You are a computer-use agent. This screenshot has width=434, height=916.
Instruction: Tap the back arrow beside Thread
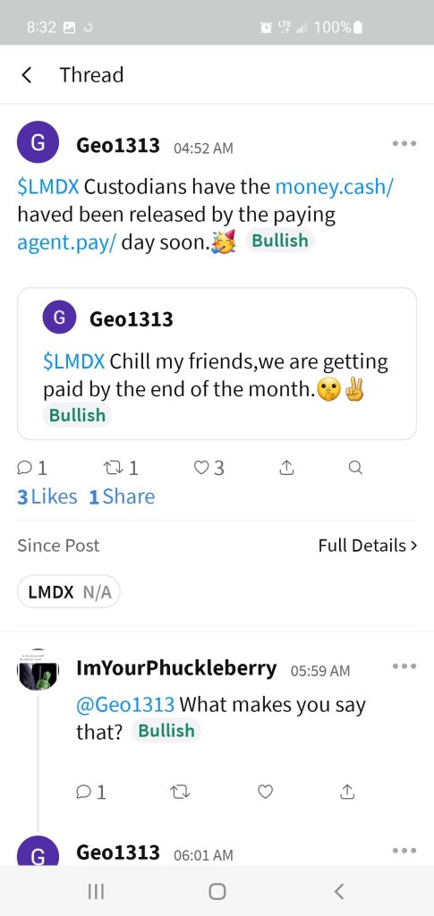pos(26,75)
